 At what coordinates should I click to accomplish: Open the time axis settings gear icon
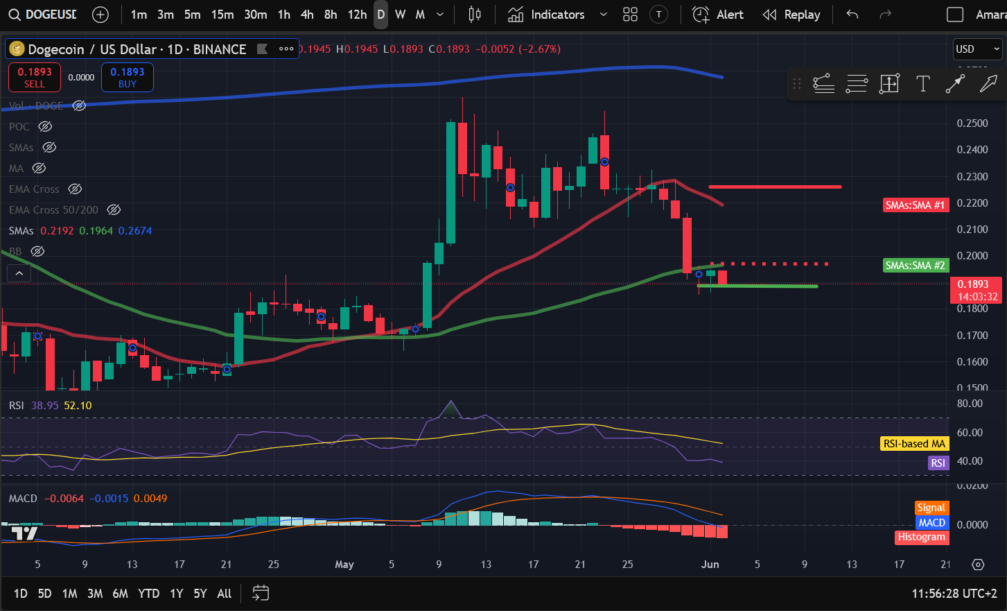pos(978,565)
